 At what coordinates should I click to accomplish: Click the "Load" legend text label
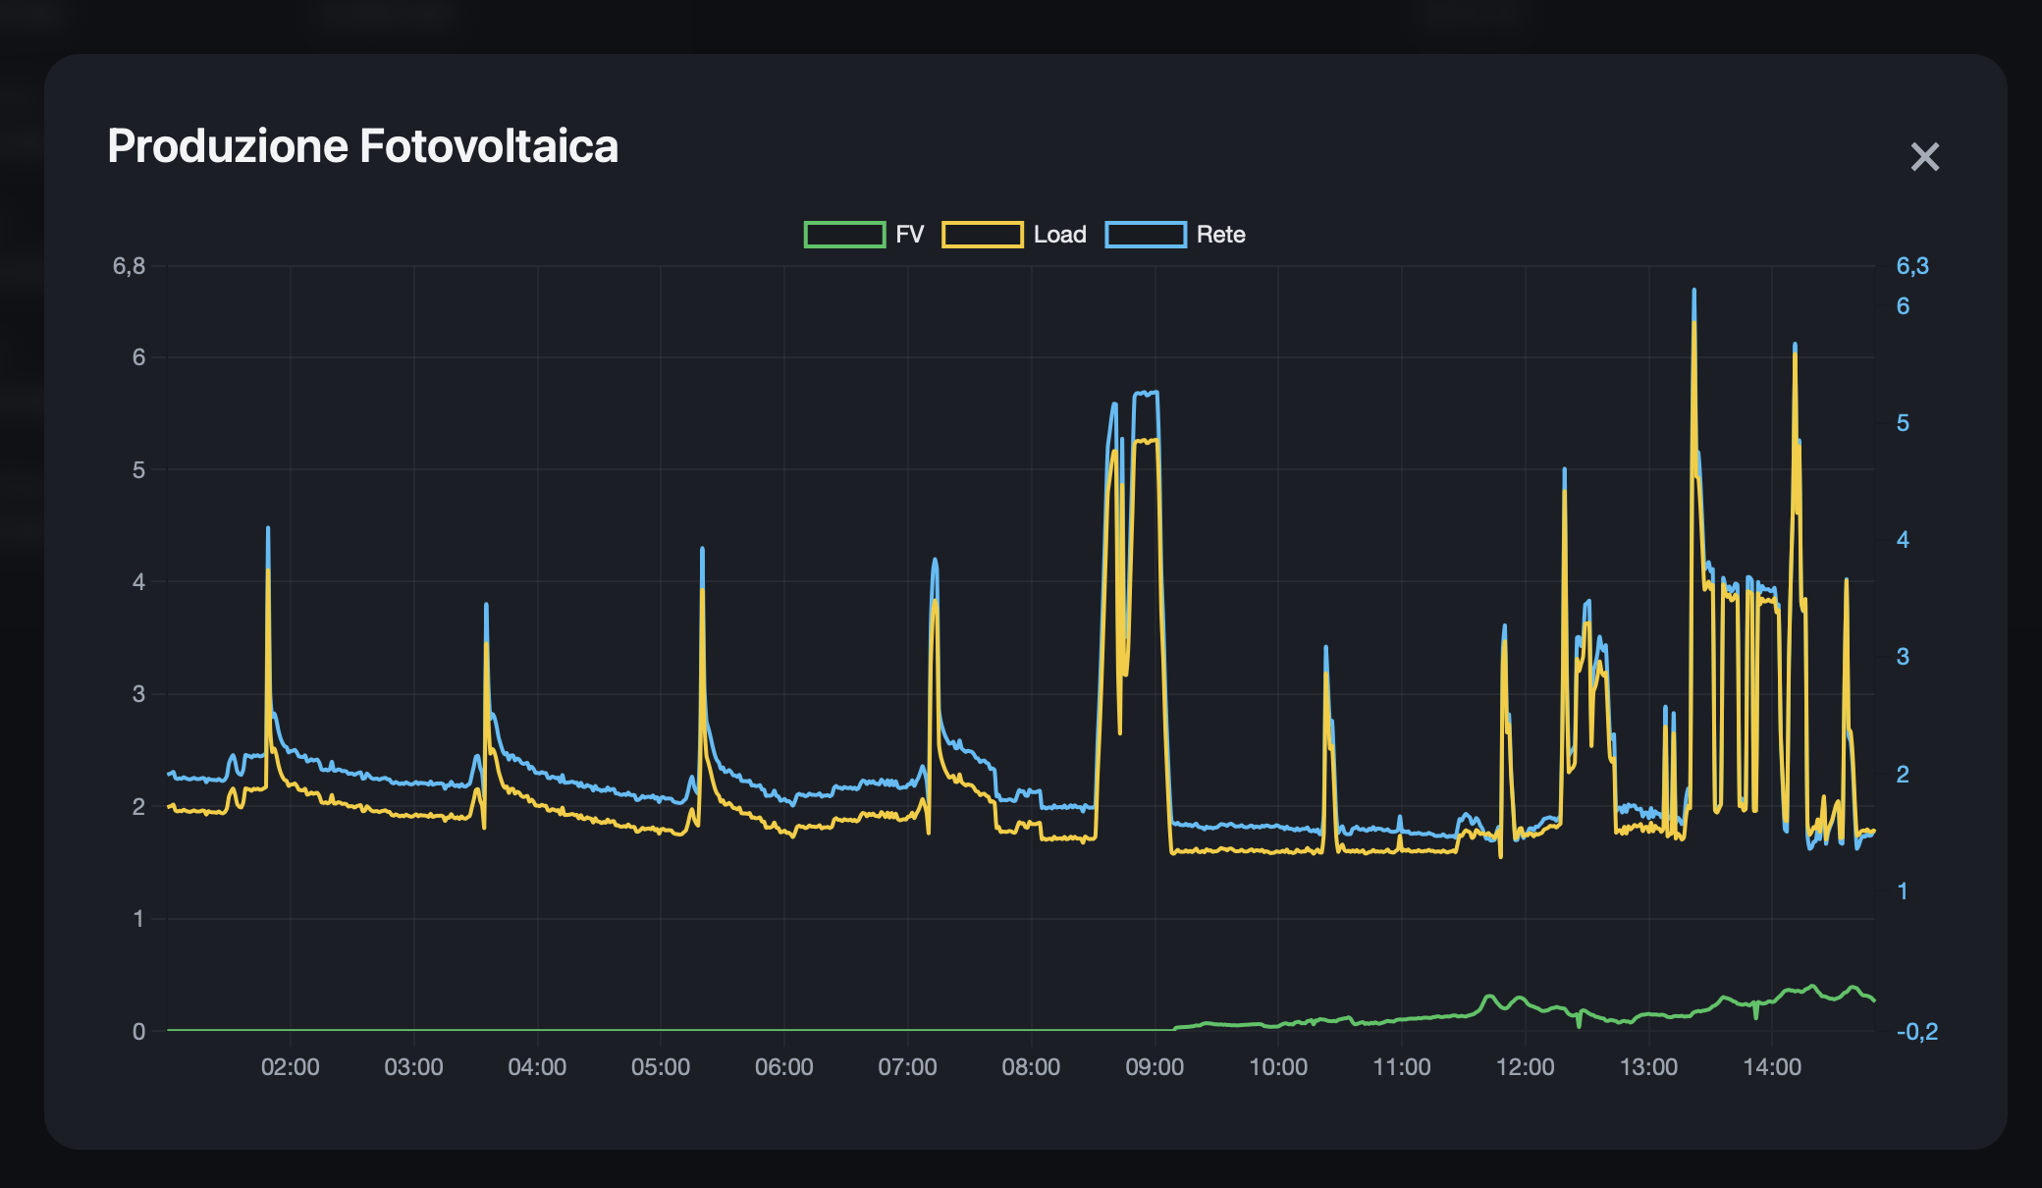point(1059,235)
